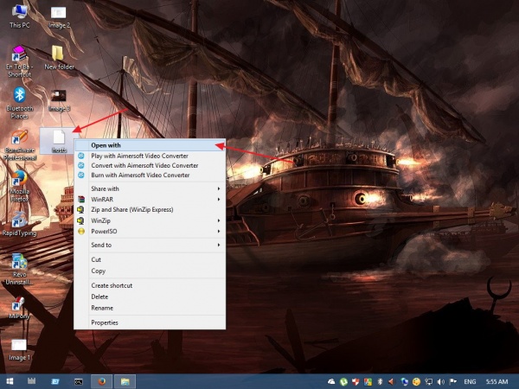The image size is (519, 389).
Task: Select the hosts file icon on desktop
Action: point(59,141)
